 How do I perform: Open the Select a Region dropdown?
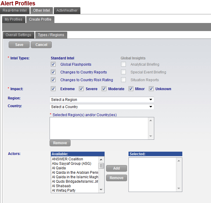click(x=102, y=100)
